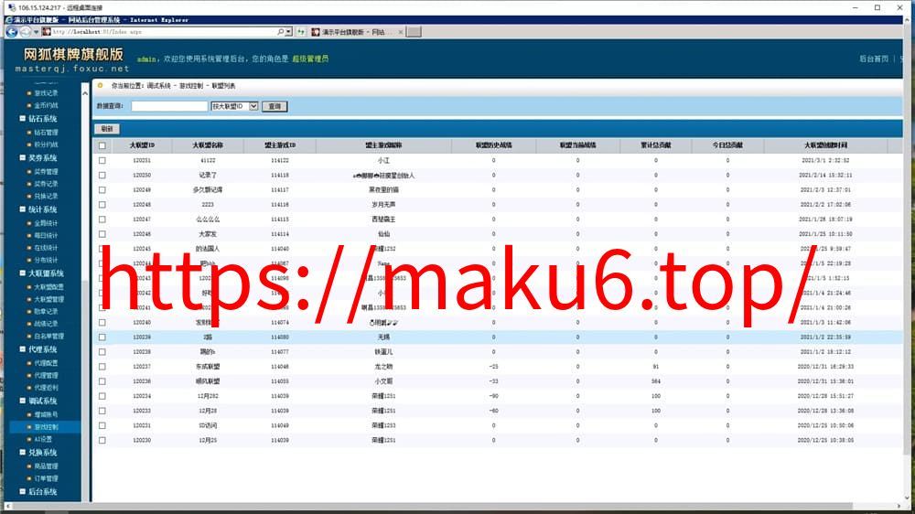Screen dimensions: 915x514
Task: Open 奖券管理 in sidebar menu
Action: click(46, 172)
